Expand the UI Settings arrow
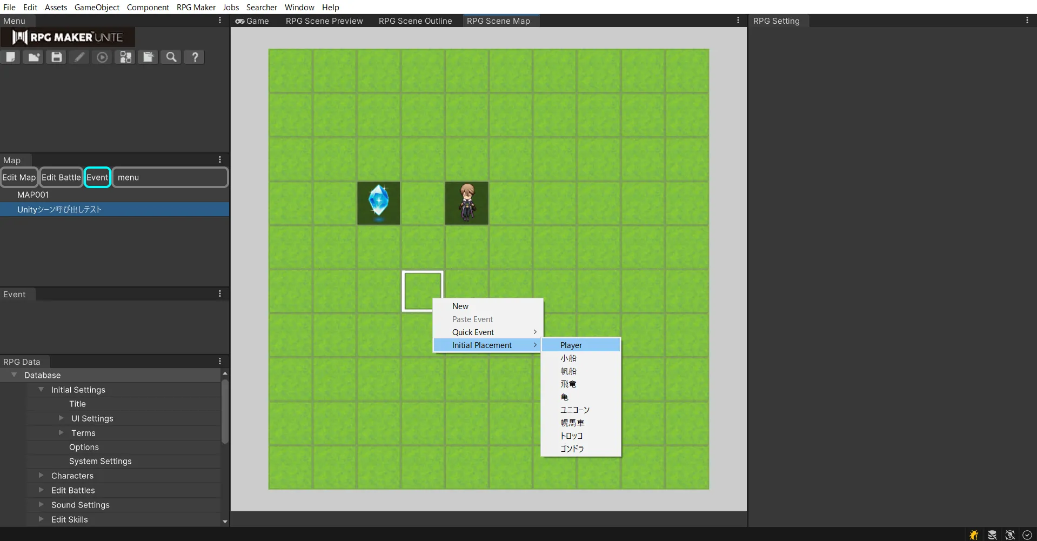 pyautogui.click(x=61, y=418)
